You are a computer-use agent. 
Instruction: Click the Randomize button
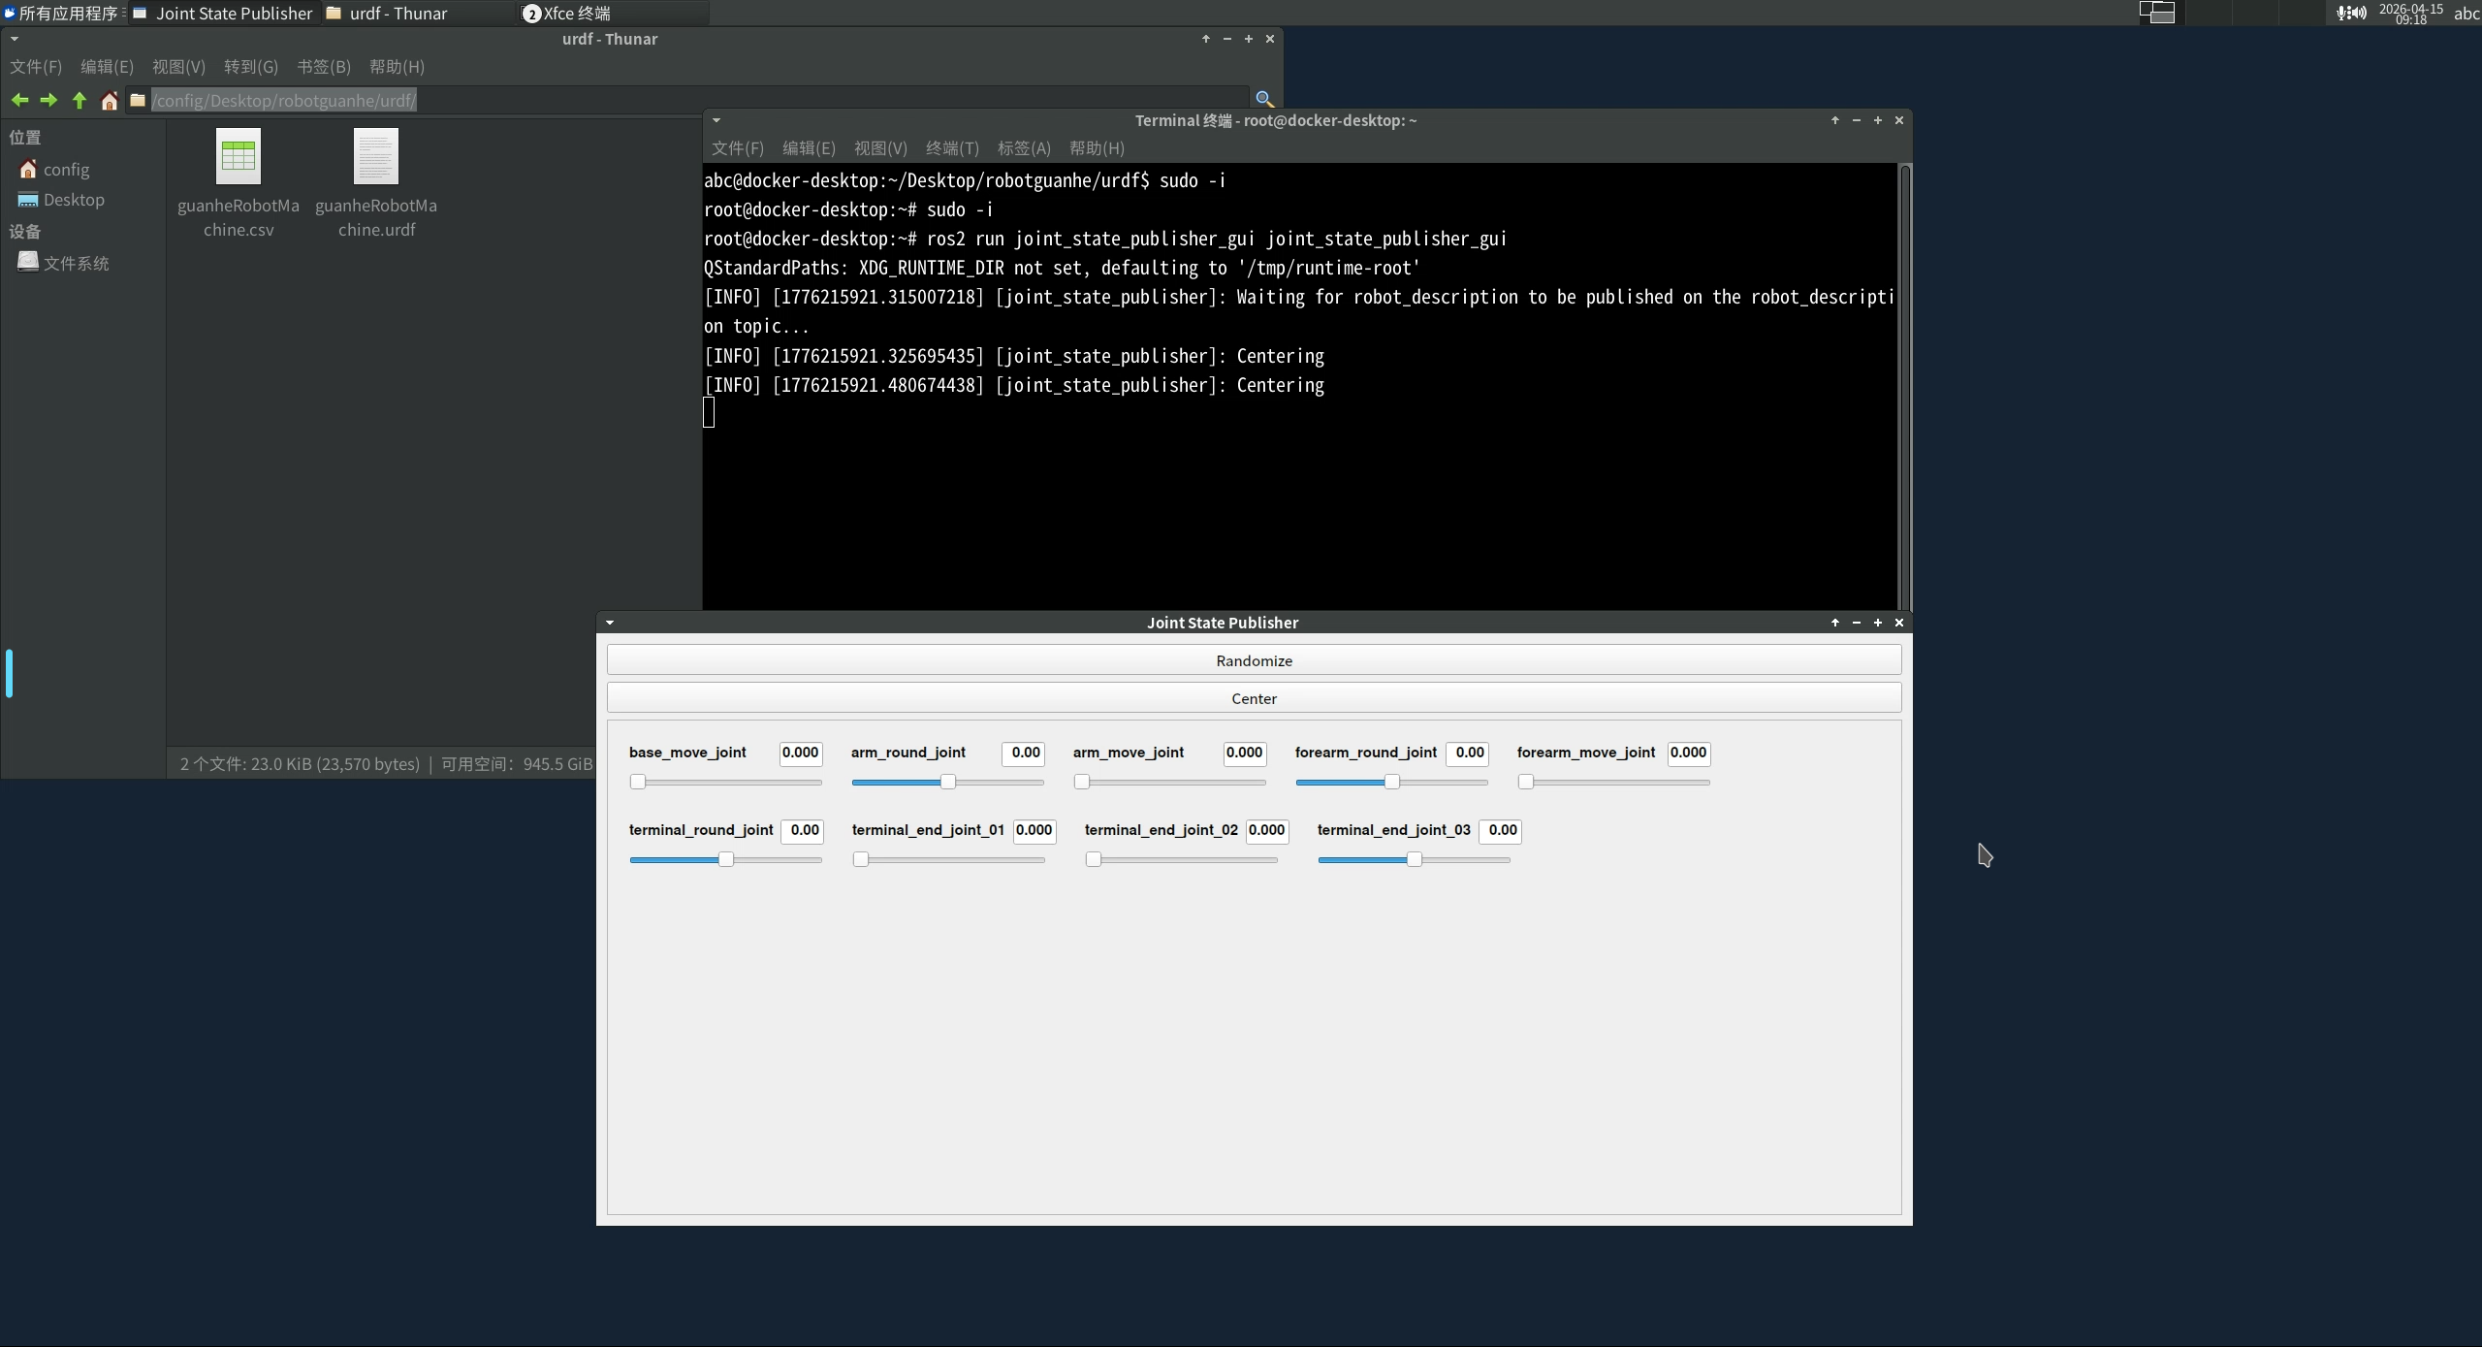coord(1254,660)
